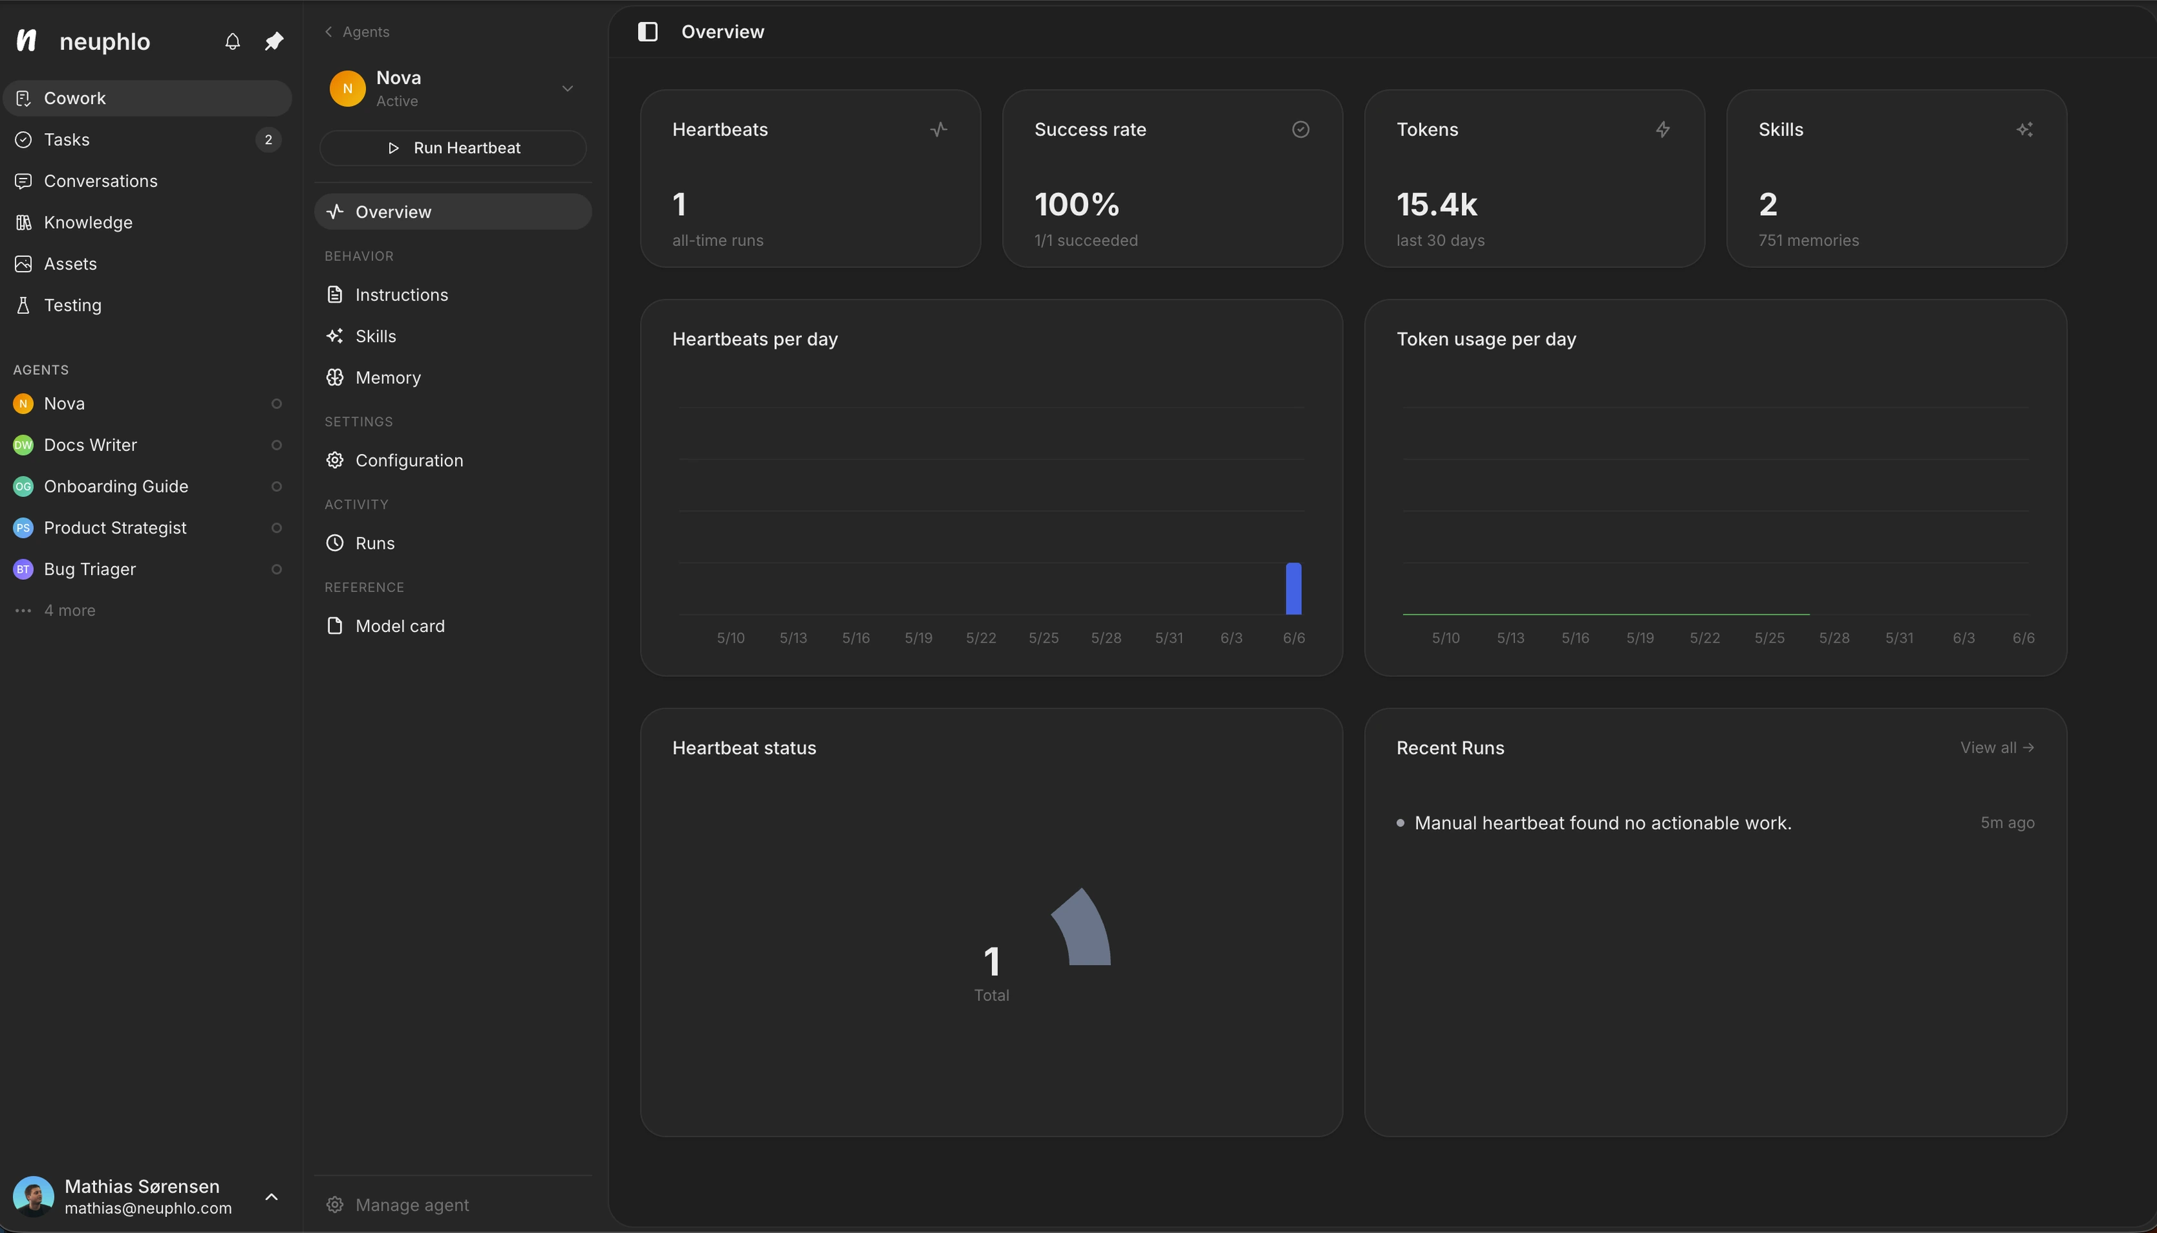Collapse sidebar with panel toggle icon

(648, 31)
